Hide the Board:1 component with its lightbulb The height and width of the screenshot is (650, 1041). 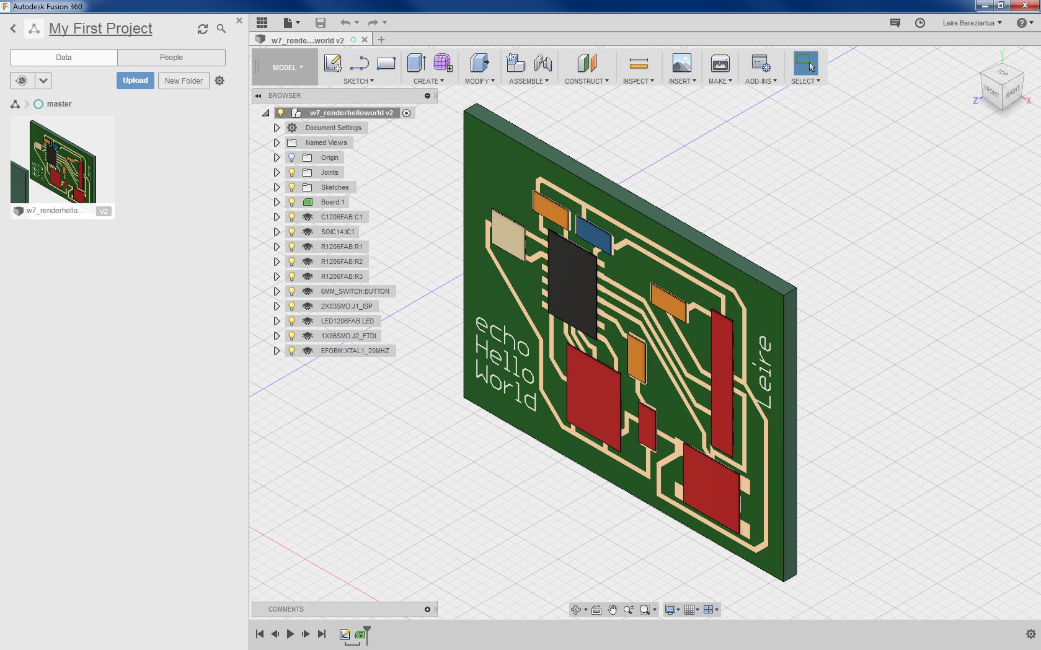coord(291,202)
